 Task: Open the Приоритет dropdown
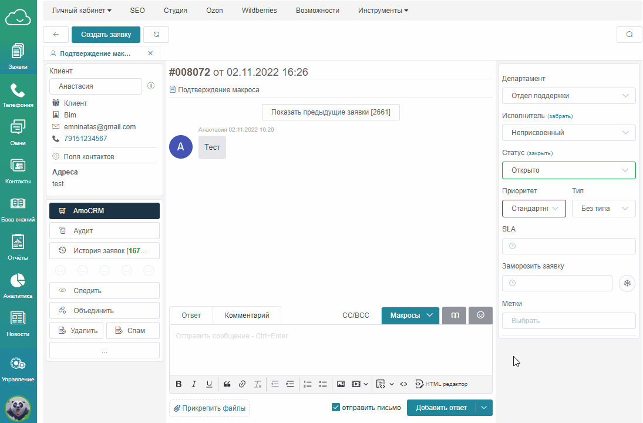[x=534, y=209]
